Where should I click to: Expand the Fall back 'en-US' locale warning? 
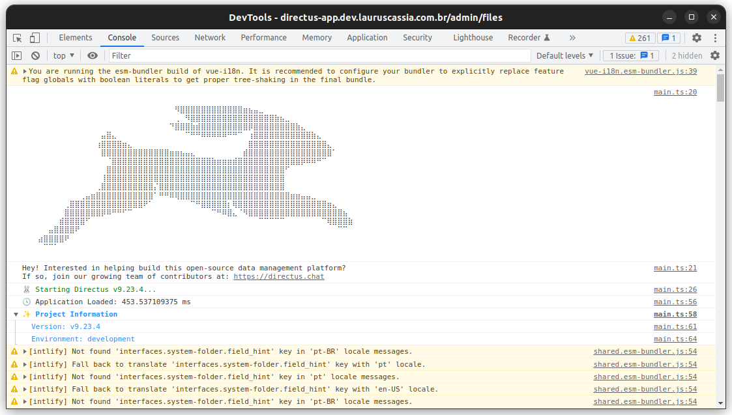point(25,390)
